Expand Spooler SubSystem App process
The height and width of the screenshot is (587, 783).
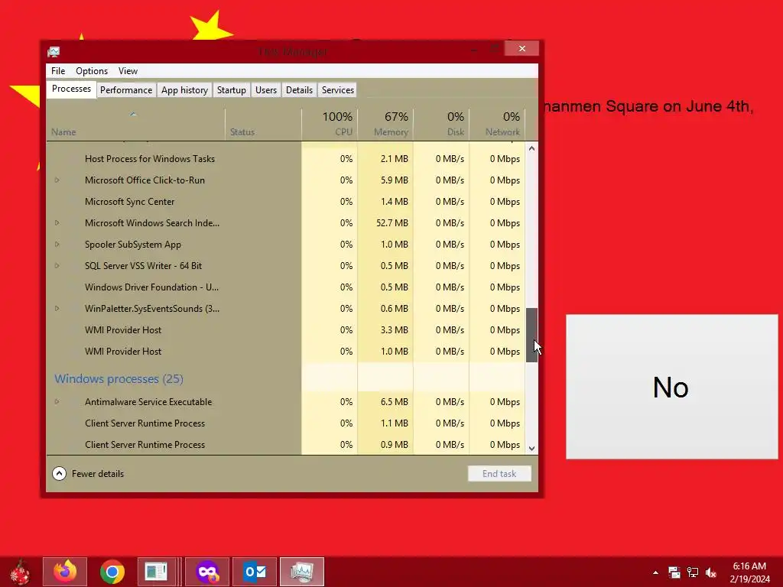[57, 244]
